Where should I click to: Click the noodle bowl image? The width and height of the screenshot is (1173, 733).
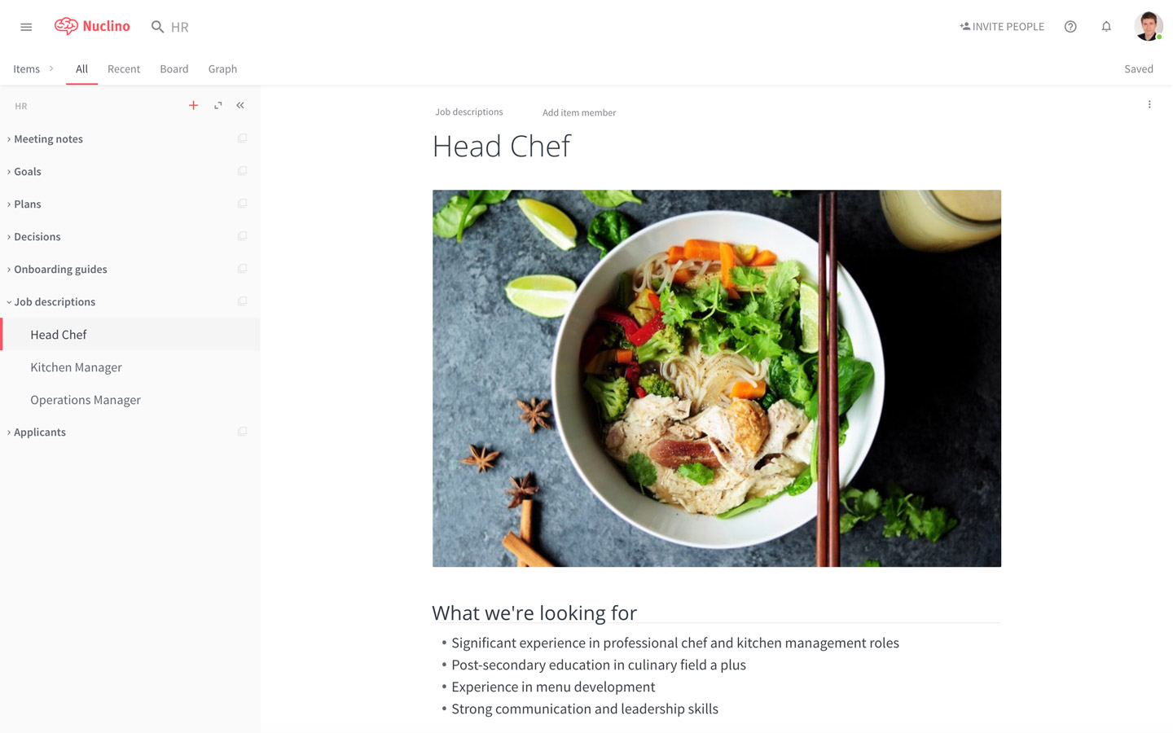(x=717, y=379)
